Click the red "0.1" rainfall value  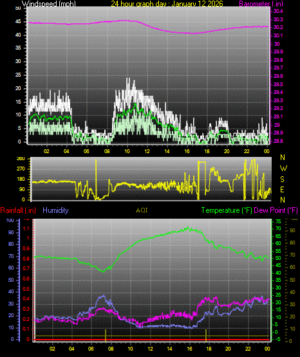tap(26, 329)
